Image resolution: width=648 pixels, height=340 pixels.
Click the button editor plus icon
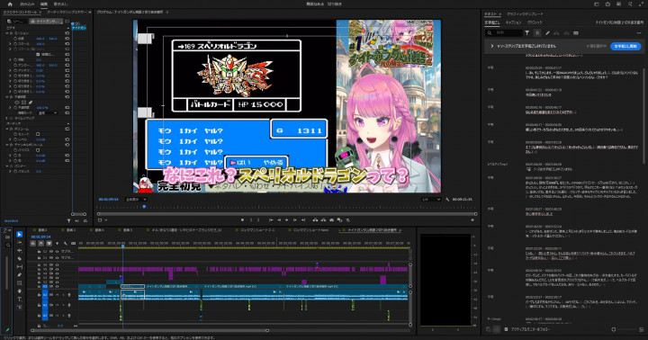472,220
